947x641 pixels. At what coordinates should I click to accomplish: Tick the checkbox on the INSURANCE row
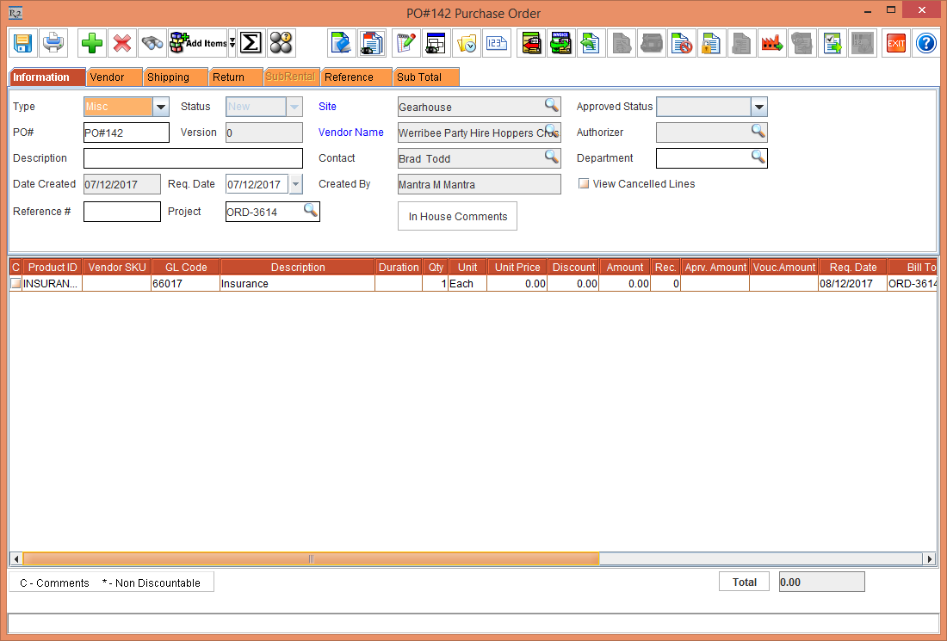click(15, 284)
